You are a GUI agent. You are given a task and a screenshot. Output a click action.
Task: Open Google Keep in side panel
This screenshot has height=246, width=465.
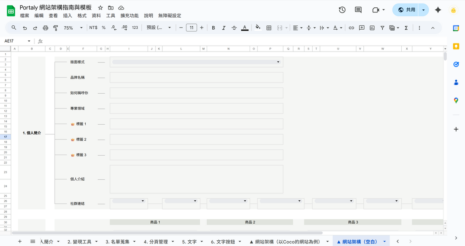point(456,46)
